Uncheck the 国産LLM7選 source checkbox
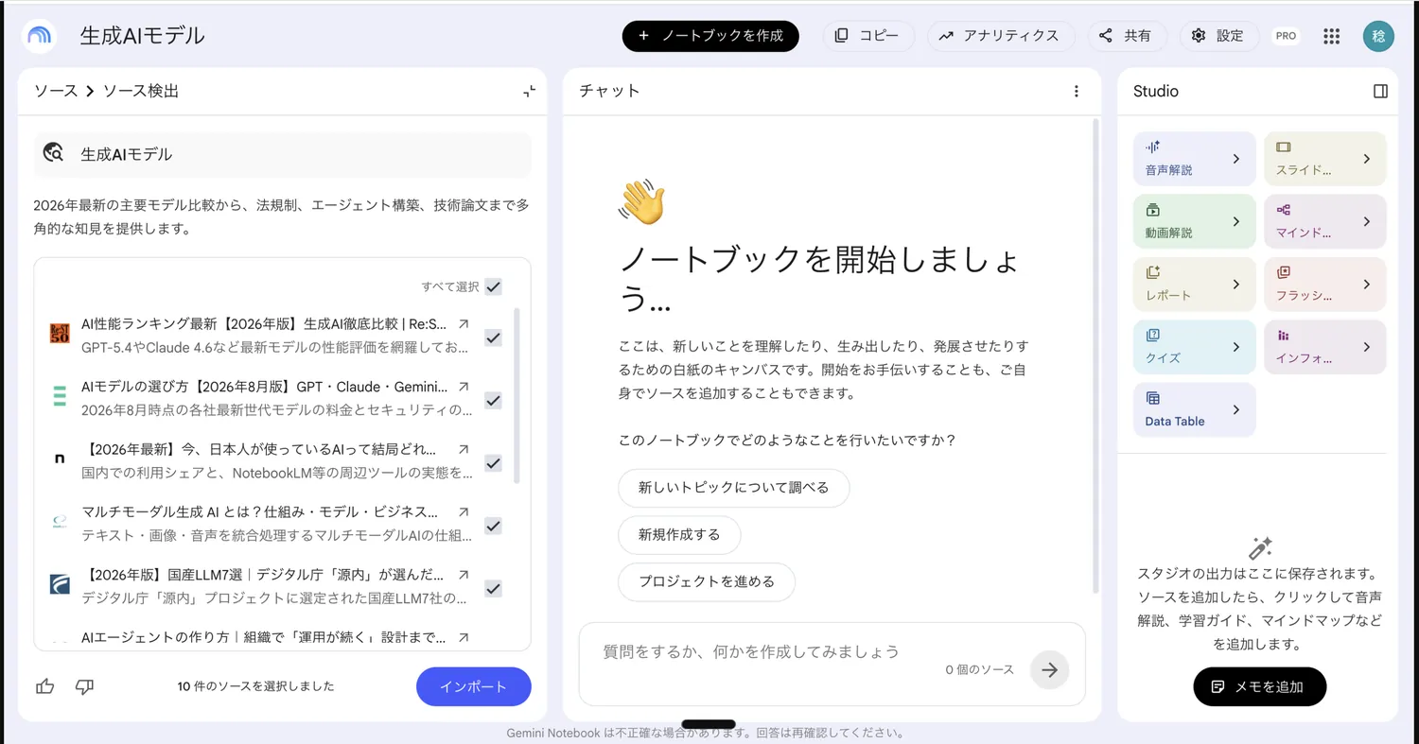Screen dimensions: 1419x744 click(x=493, y=589)
